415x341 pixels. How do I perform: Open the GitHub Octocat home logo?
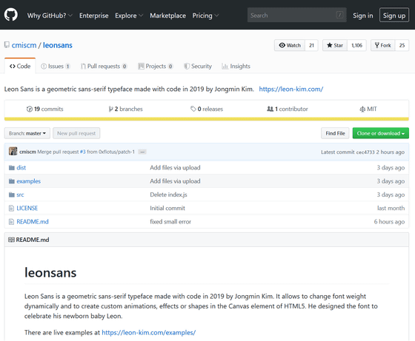point(11,15)
